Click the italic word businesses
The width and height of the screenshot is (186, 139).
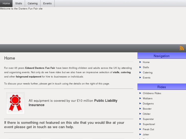60,77
